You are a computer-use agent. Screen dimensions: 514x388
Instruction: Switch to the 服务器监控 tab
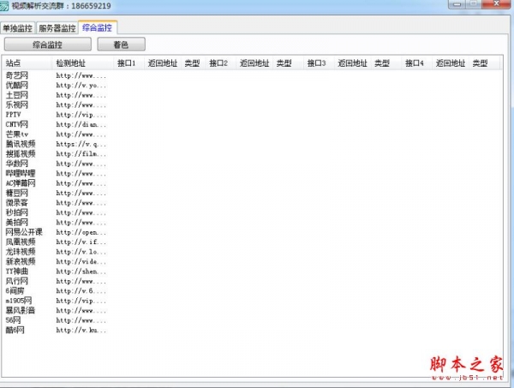click(x=57, y=28)
